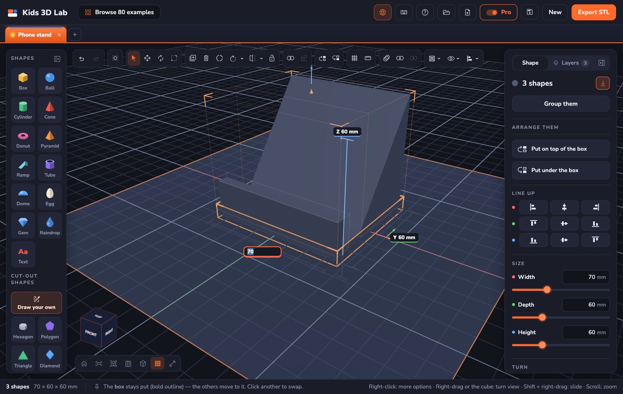
Task: Add a Text shape
Action: (23, 255)
